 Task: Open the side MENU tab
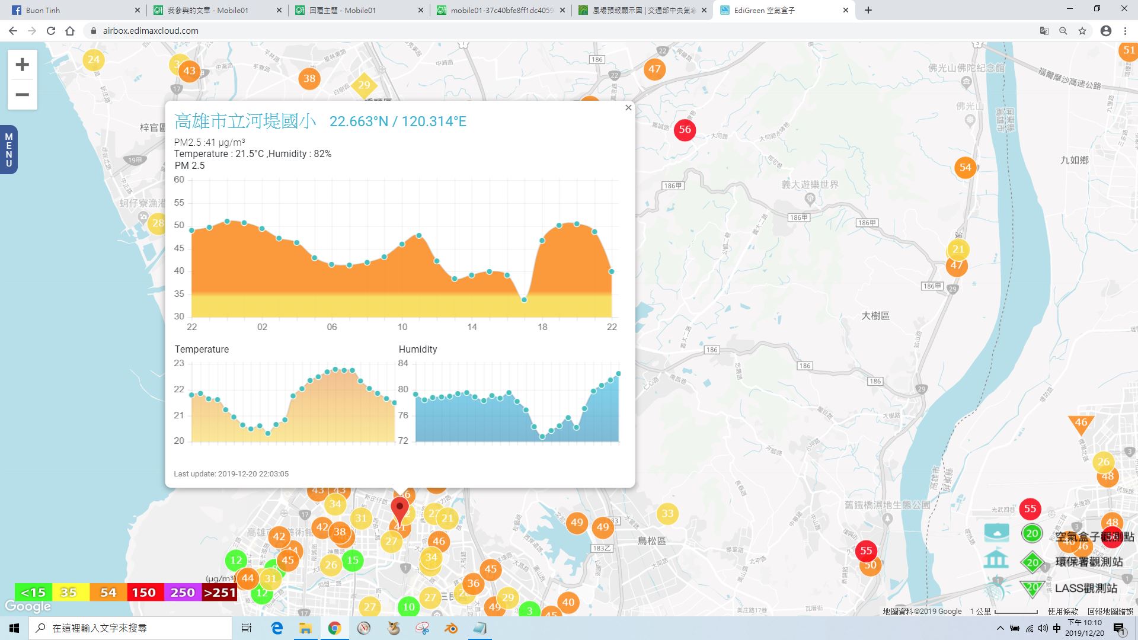[x=8, y=150]
